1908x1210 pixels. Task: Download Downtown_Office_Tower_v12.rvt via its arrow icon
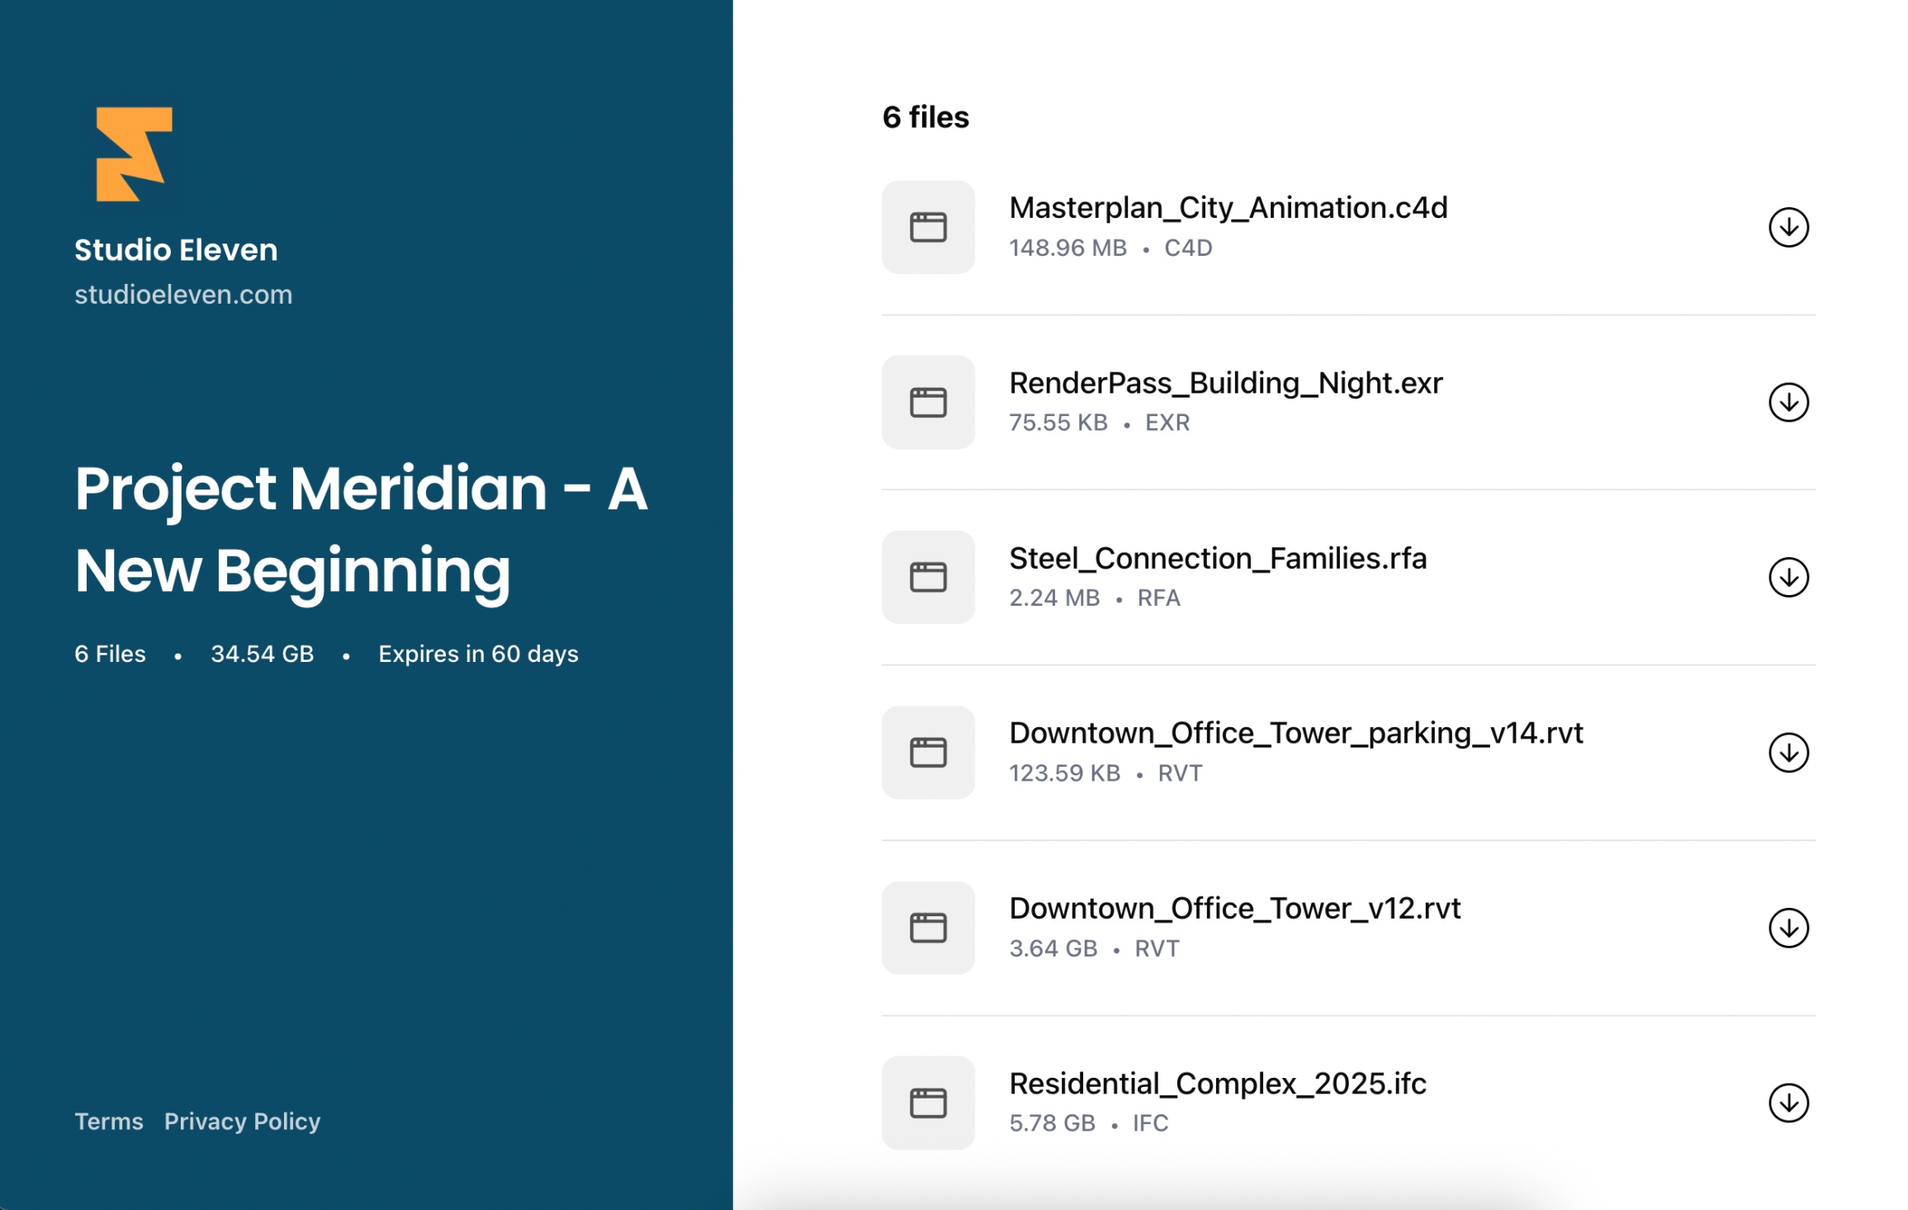[1789, 928]
